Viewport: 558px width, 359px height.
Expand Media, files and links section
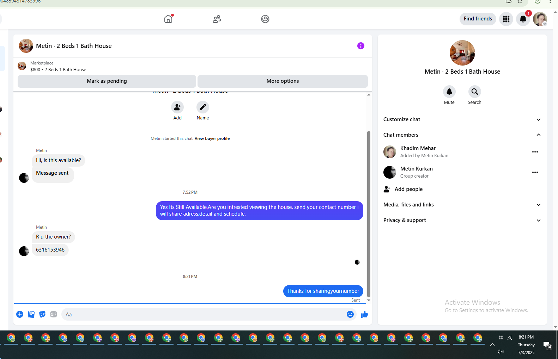coord(462,205)
